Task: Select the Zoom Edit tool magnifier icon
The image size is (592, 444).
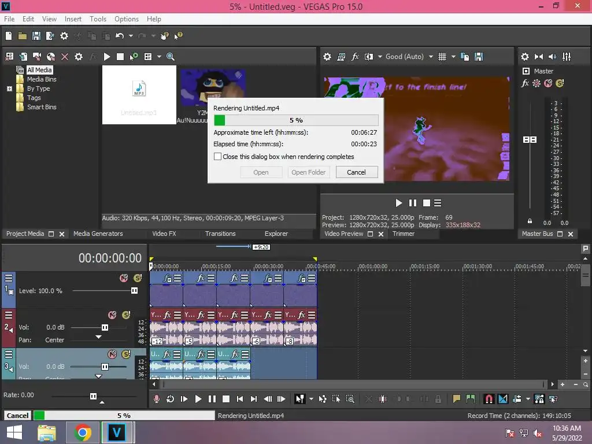Action: click(x=350, y=399)
